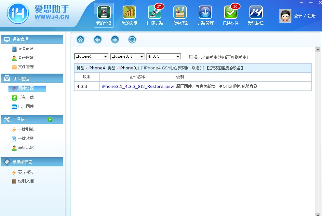The height and width of the screenshot is (216, 322).
Task: Open the title bar dropdown menu arrow
Action: pos(302,2)
